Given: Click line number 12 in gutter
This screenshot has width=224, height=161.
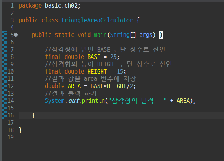Looking at the screenshot, I should coord(11,86).
